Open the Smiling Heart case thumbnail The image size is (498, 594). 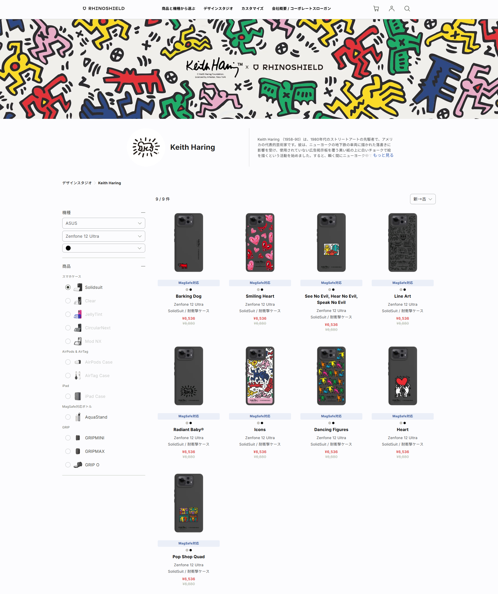[x=260, y=242]
